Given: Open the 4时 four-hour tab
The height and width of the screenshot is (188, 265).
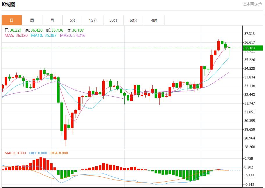Looking at the screenshot, I should [x=154, y=20].
